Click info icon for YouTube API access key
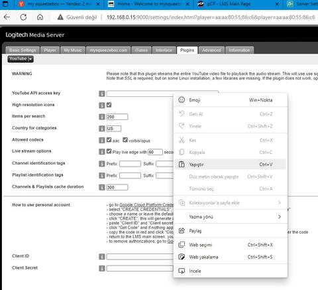 click(x=102, y=94)
